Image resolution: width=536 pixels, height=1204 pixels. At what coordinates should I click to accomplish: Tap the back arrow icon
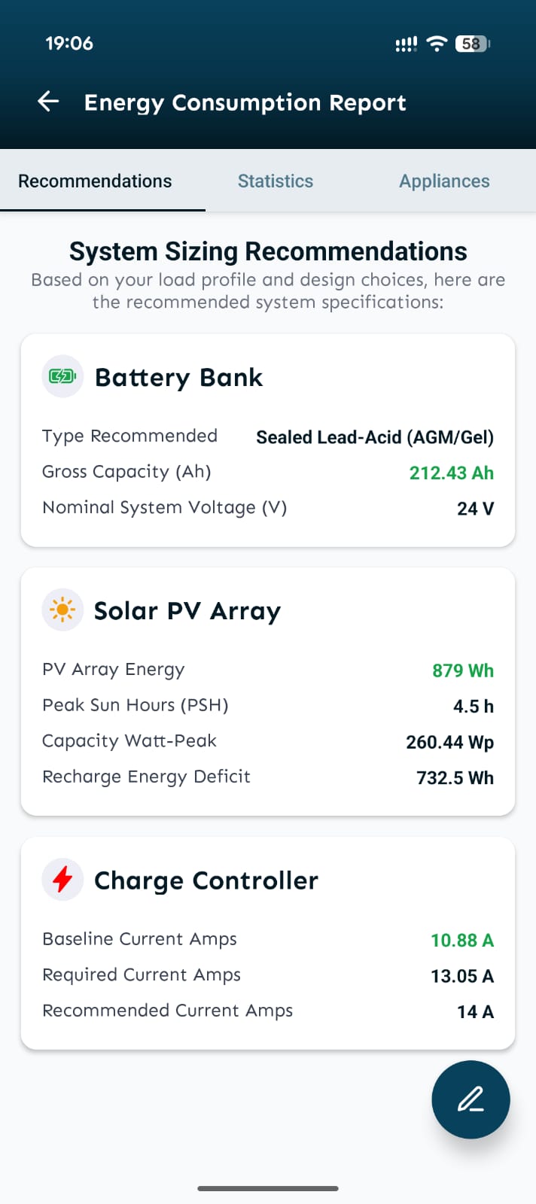(x=49, y=102)
